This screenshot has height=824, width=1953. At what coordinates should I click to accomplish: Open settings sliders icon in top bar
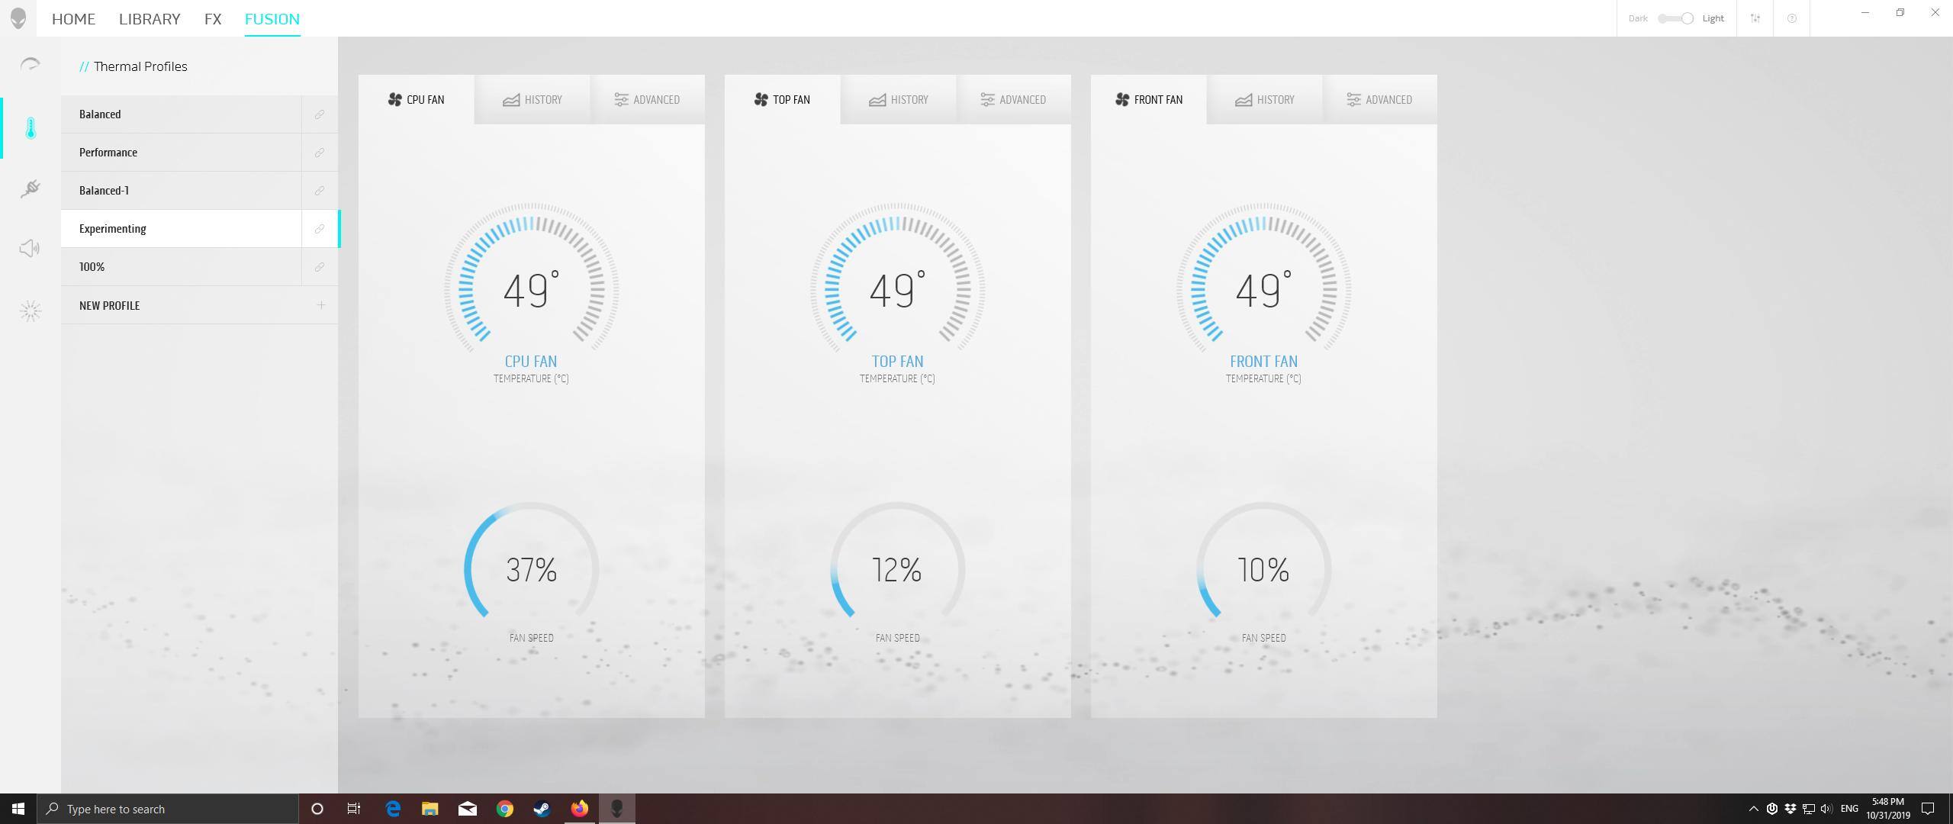(x=1755, y=18)
